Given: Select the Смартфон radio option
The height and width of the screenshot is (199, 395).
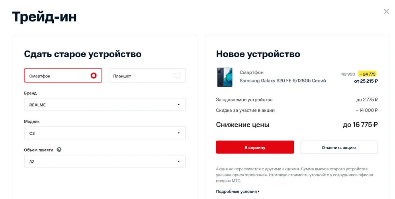Looking at the screenshot, I should pos(63,76).
